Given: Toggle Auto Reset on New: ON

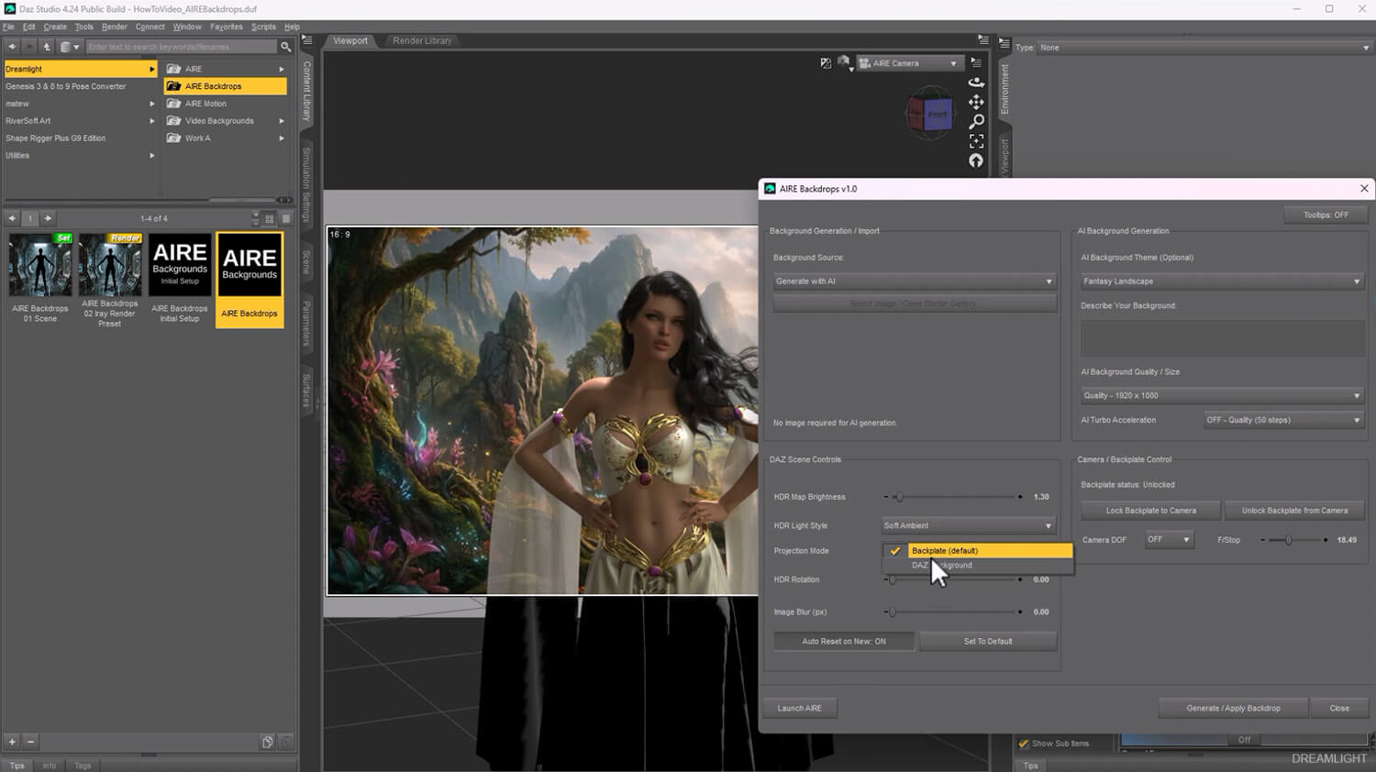Looking at the screenshot, I should tap(844, 641).
